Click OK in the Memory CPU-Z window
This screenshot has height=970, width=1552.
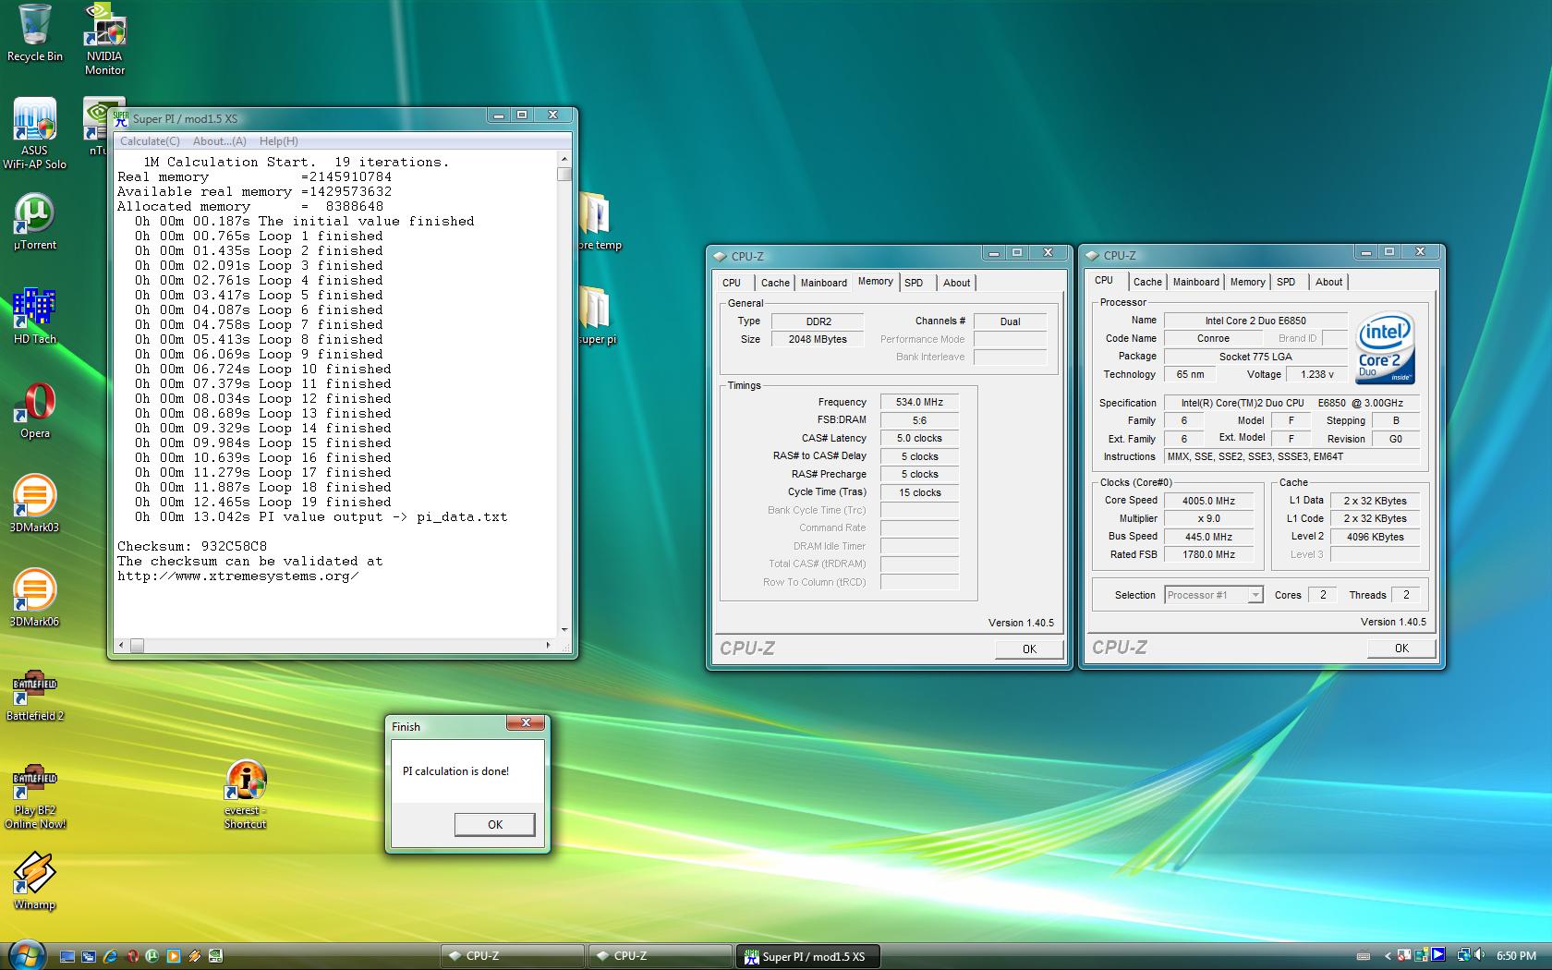tap(1029, 649)
